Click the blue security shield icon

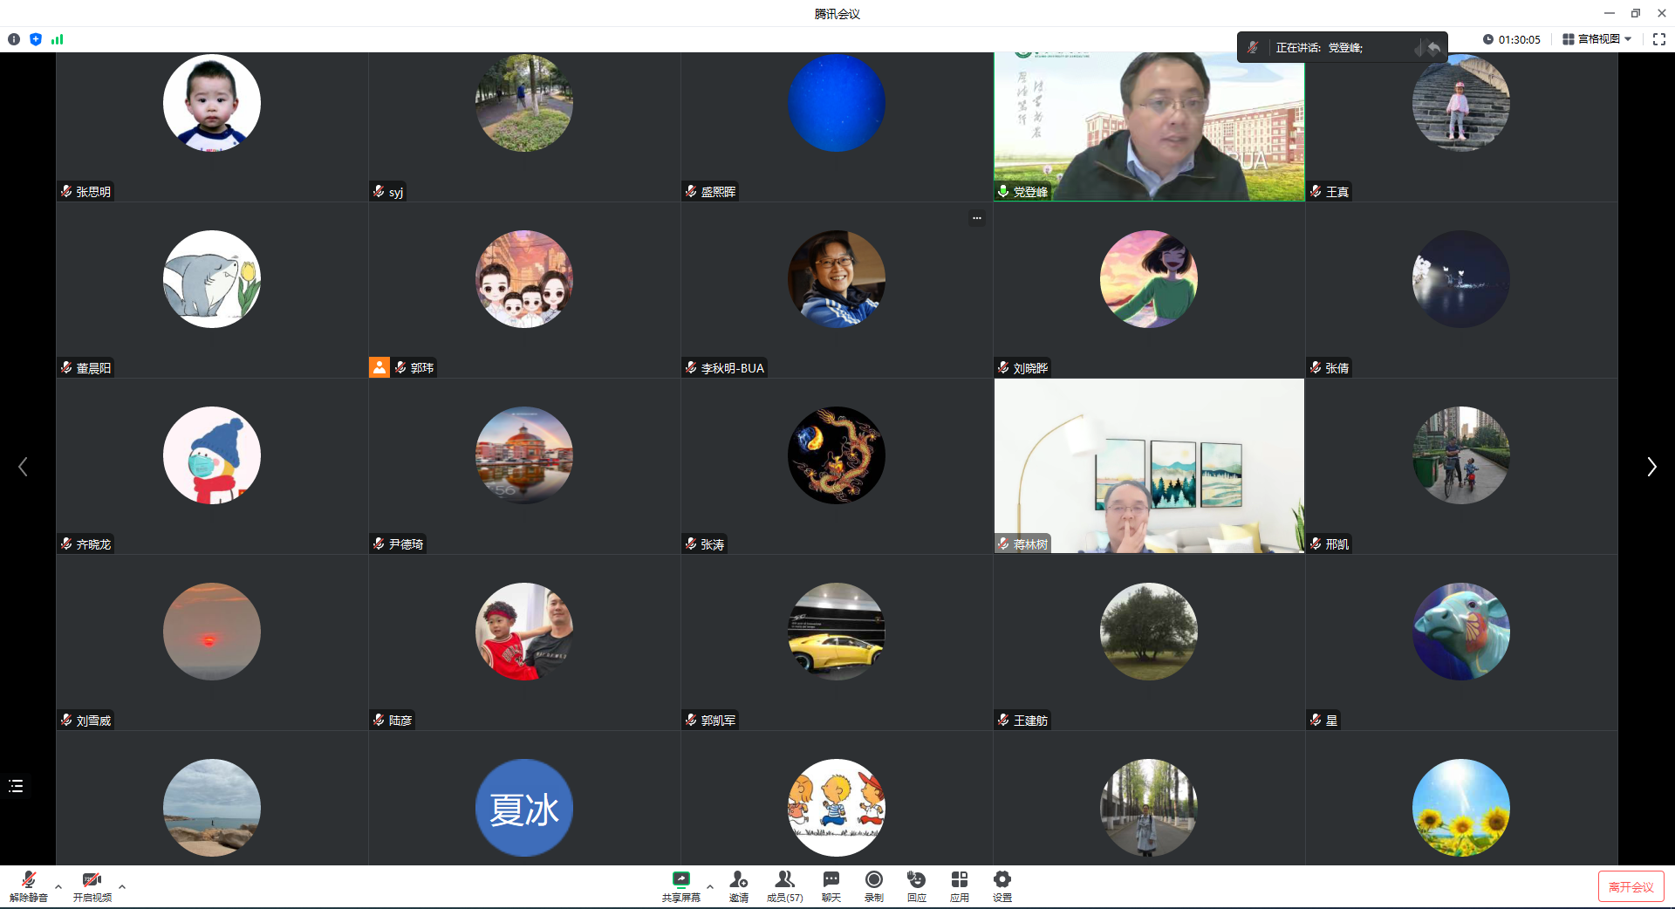(36, 39)
